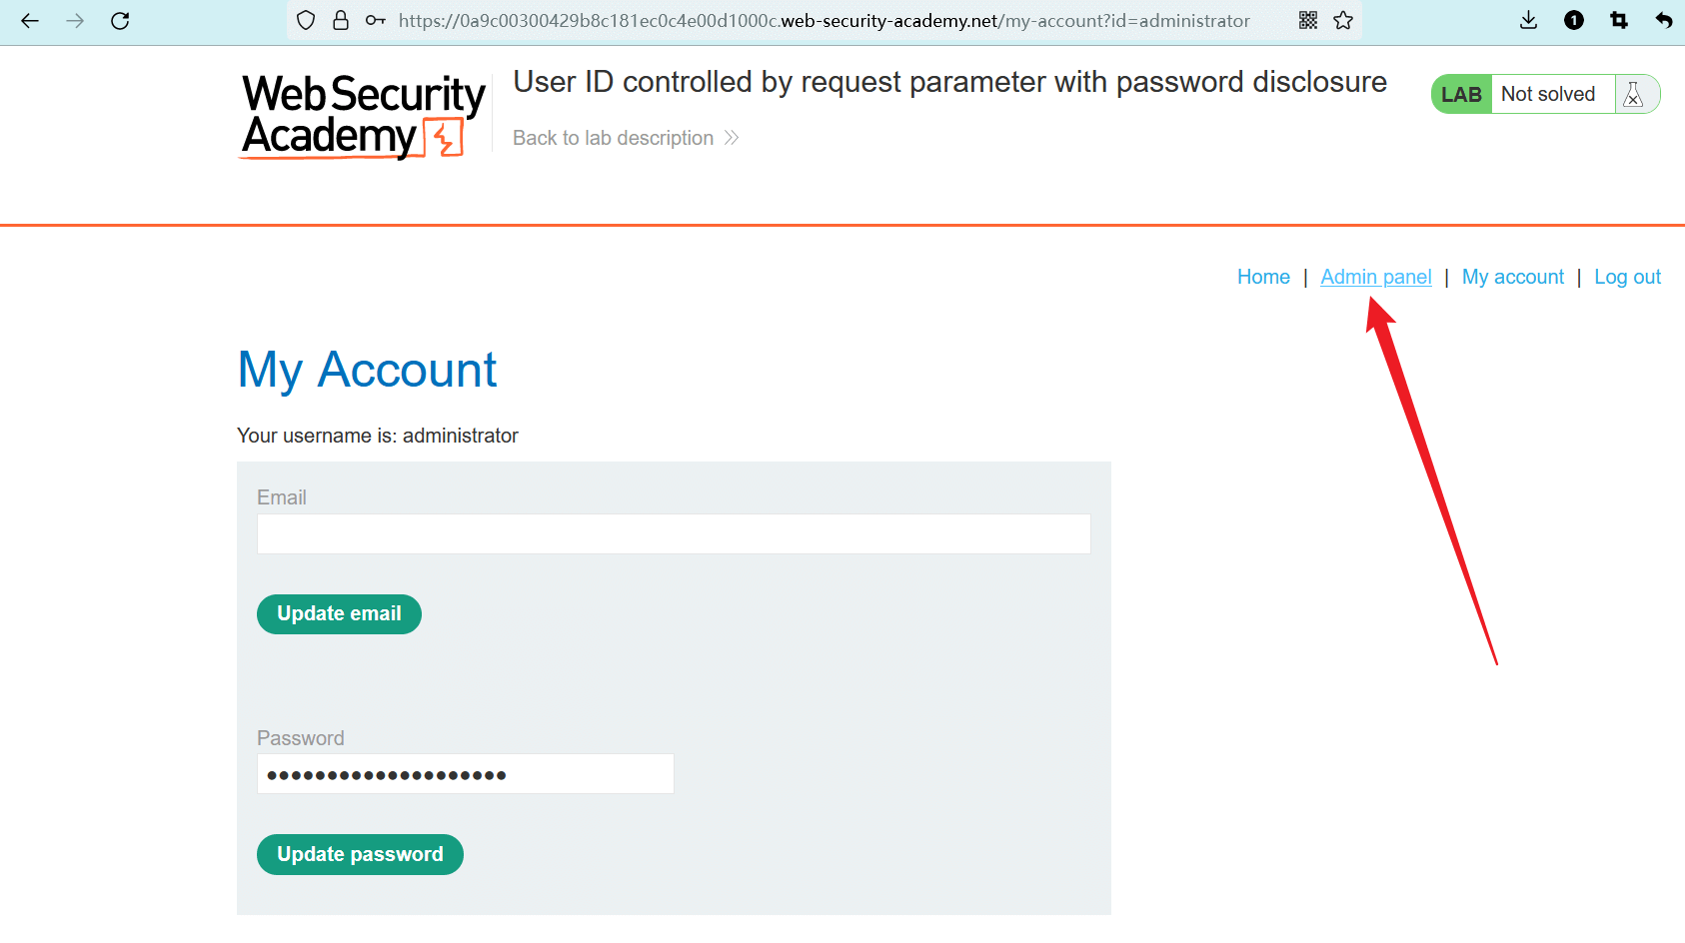
Task: Open the QR code icon in address bar
Action: click(x=1308, y=21)
